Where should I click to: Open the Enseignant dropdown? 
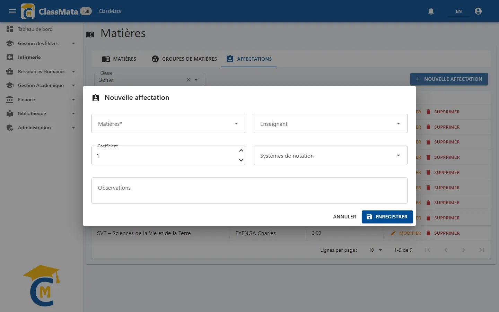[x=331, y=123]
